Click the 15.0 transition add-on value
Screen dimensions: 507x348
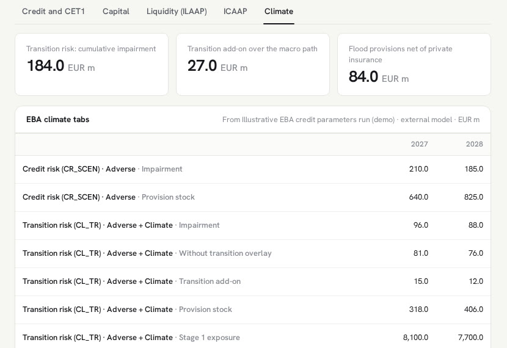click(421, 281)
